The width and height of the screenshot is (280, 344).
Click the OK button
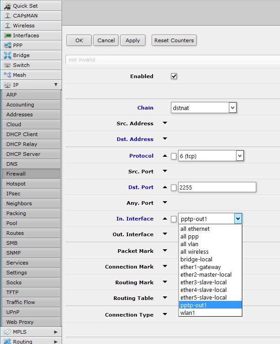pos(79,40)
